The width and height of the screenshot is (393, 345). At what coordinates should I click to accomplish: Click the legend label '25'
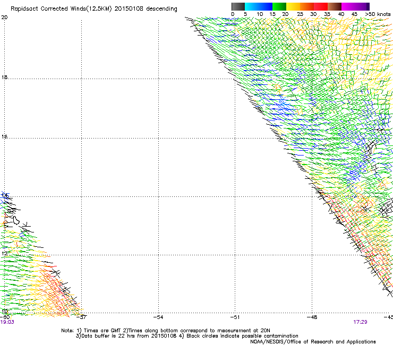click(300, 14)
